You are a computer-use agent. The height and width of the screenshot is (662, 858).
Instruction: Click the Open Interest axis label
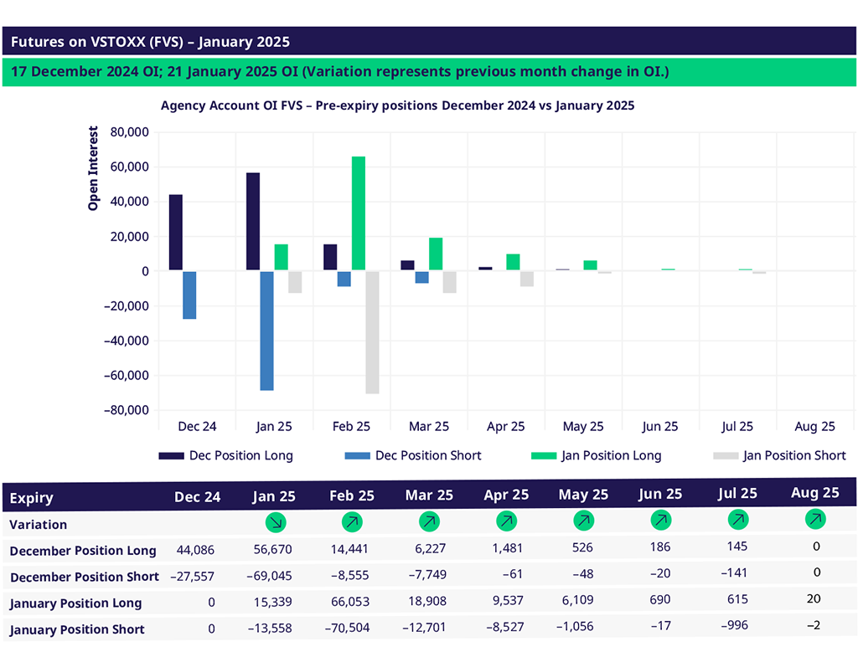tap(93, 168)
